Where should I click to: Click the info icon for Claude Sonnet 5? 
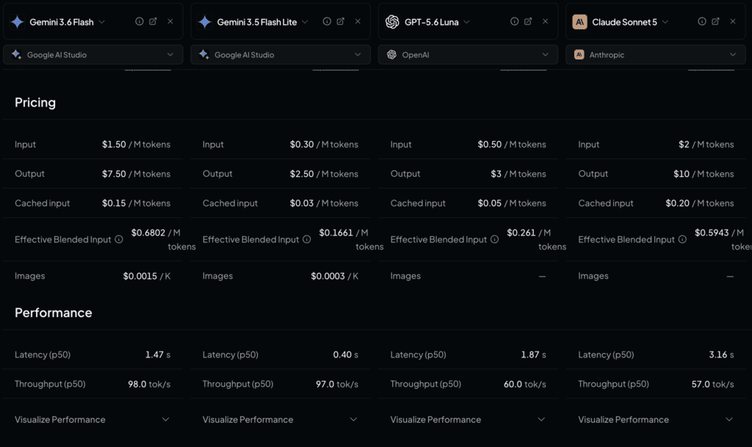click(701, 21)
